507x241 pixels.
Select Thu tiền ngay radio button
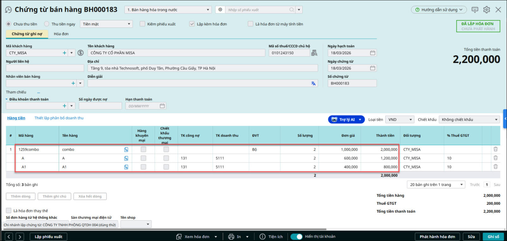point(47,24)
